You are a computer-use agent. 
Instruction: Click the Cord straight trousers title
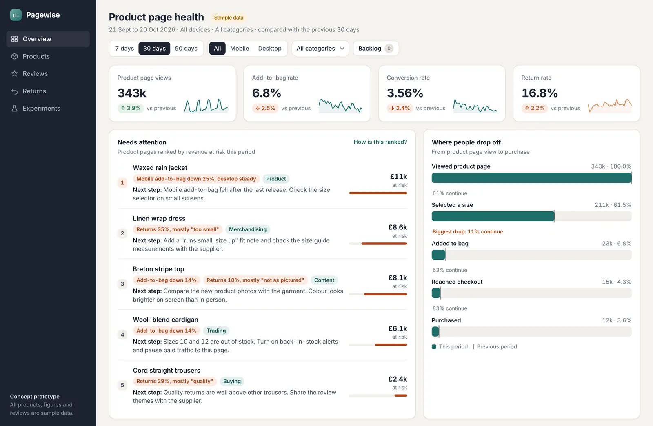click(167, 371)
